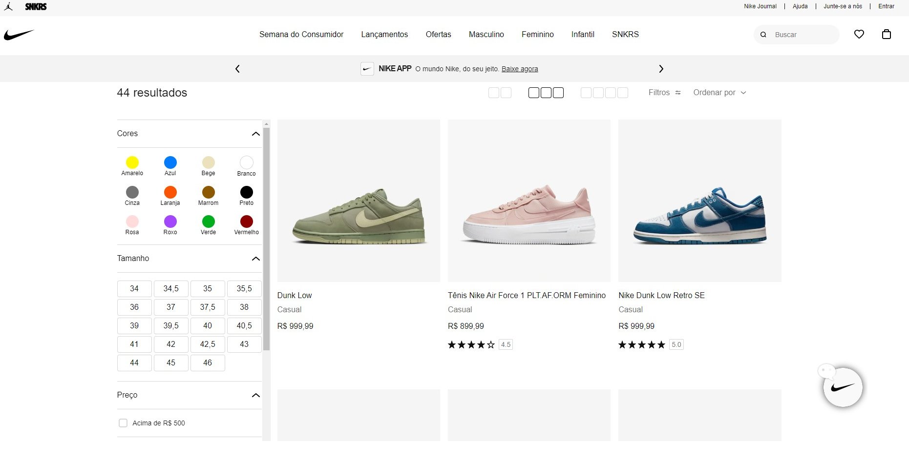Open the Ajuda help link
The height and width of the screenshot is (463, 909).
800,6
